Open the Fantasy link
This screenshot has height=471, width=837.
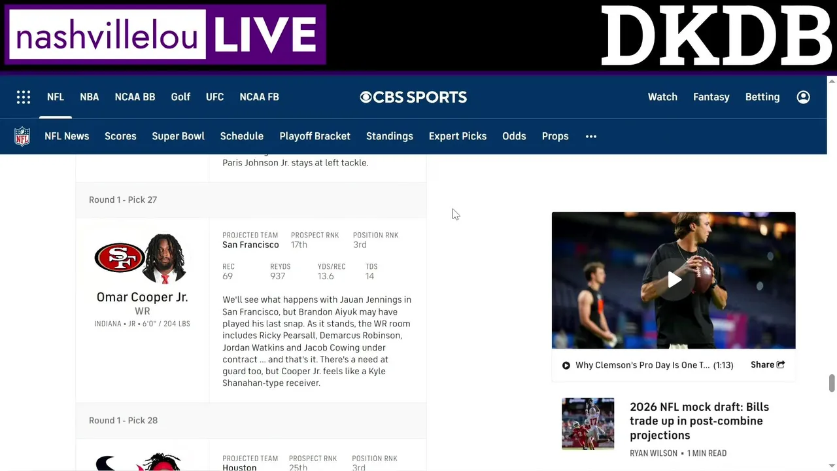pyautogui.click(x=711, y=97)
